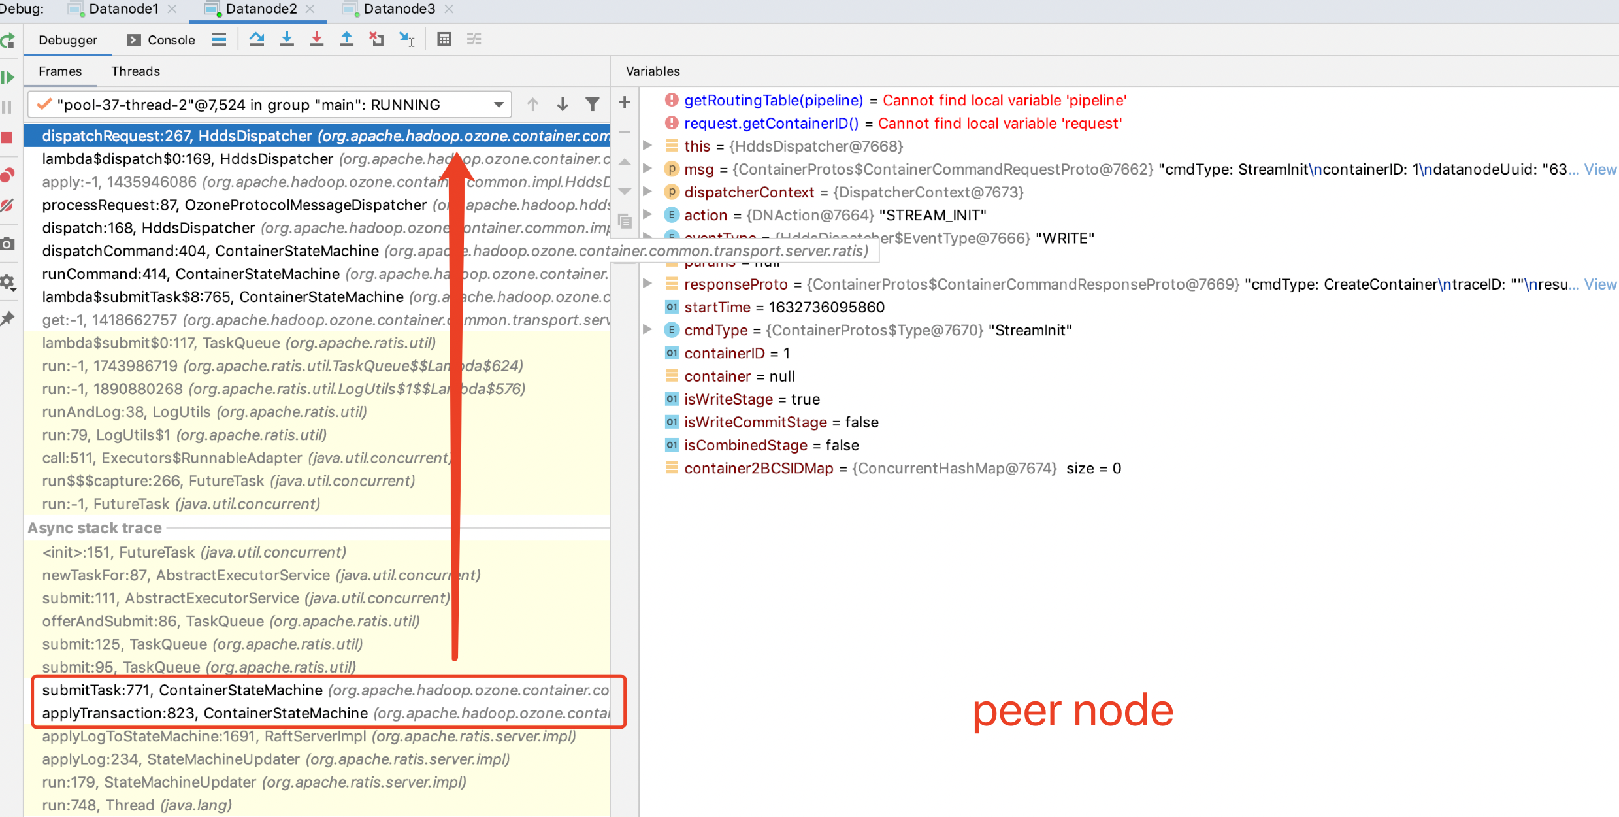Toggle Mute Breakpoints in the left sidebar
The width and height of the screenshot is (1619, 817).
8,206
